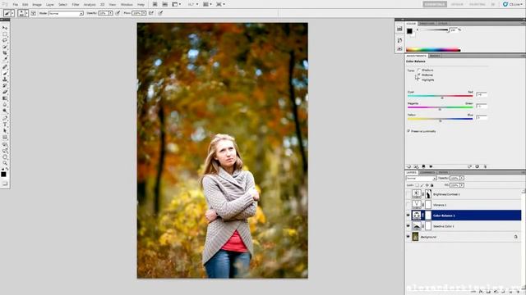Open layer Opacity dropdown in Layers panel
This screenshot has width=526, height=295.
click(462, 178)
